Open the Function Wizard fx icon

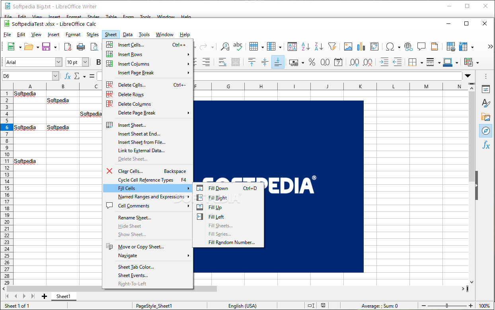pyautogui.click(x=68, y=76)
